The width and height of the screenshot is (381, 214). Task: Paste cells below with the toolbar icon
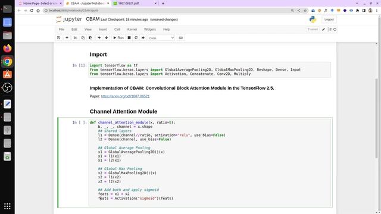[x=90, y=38]
